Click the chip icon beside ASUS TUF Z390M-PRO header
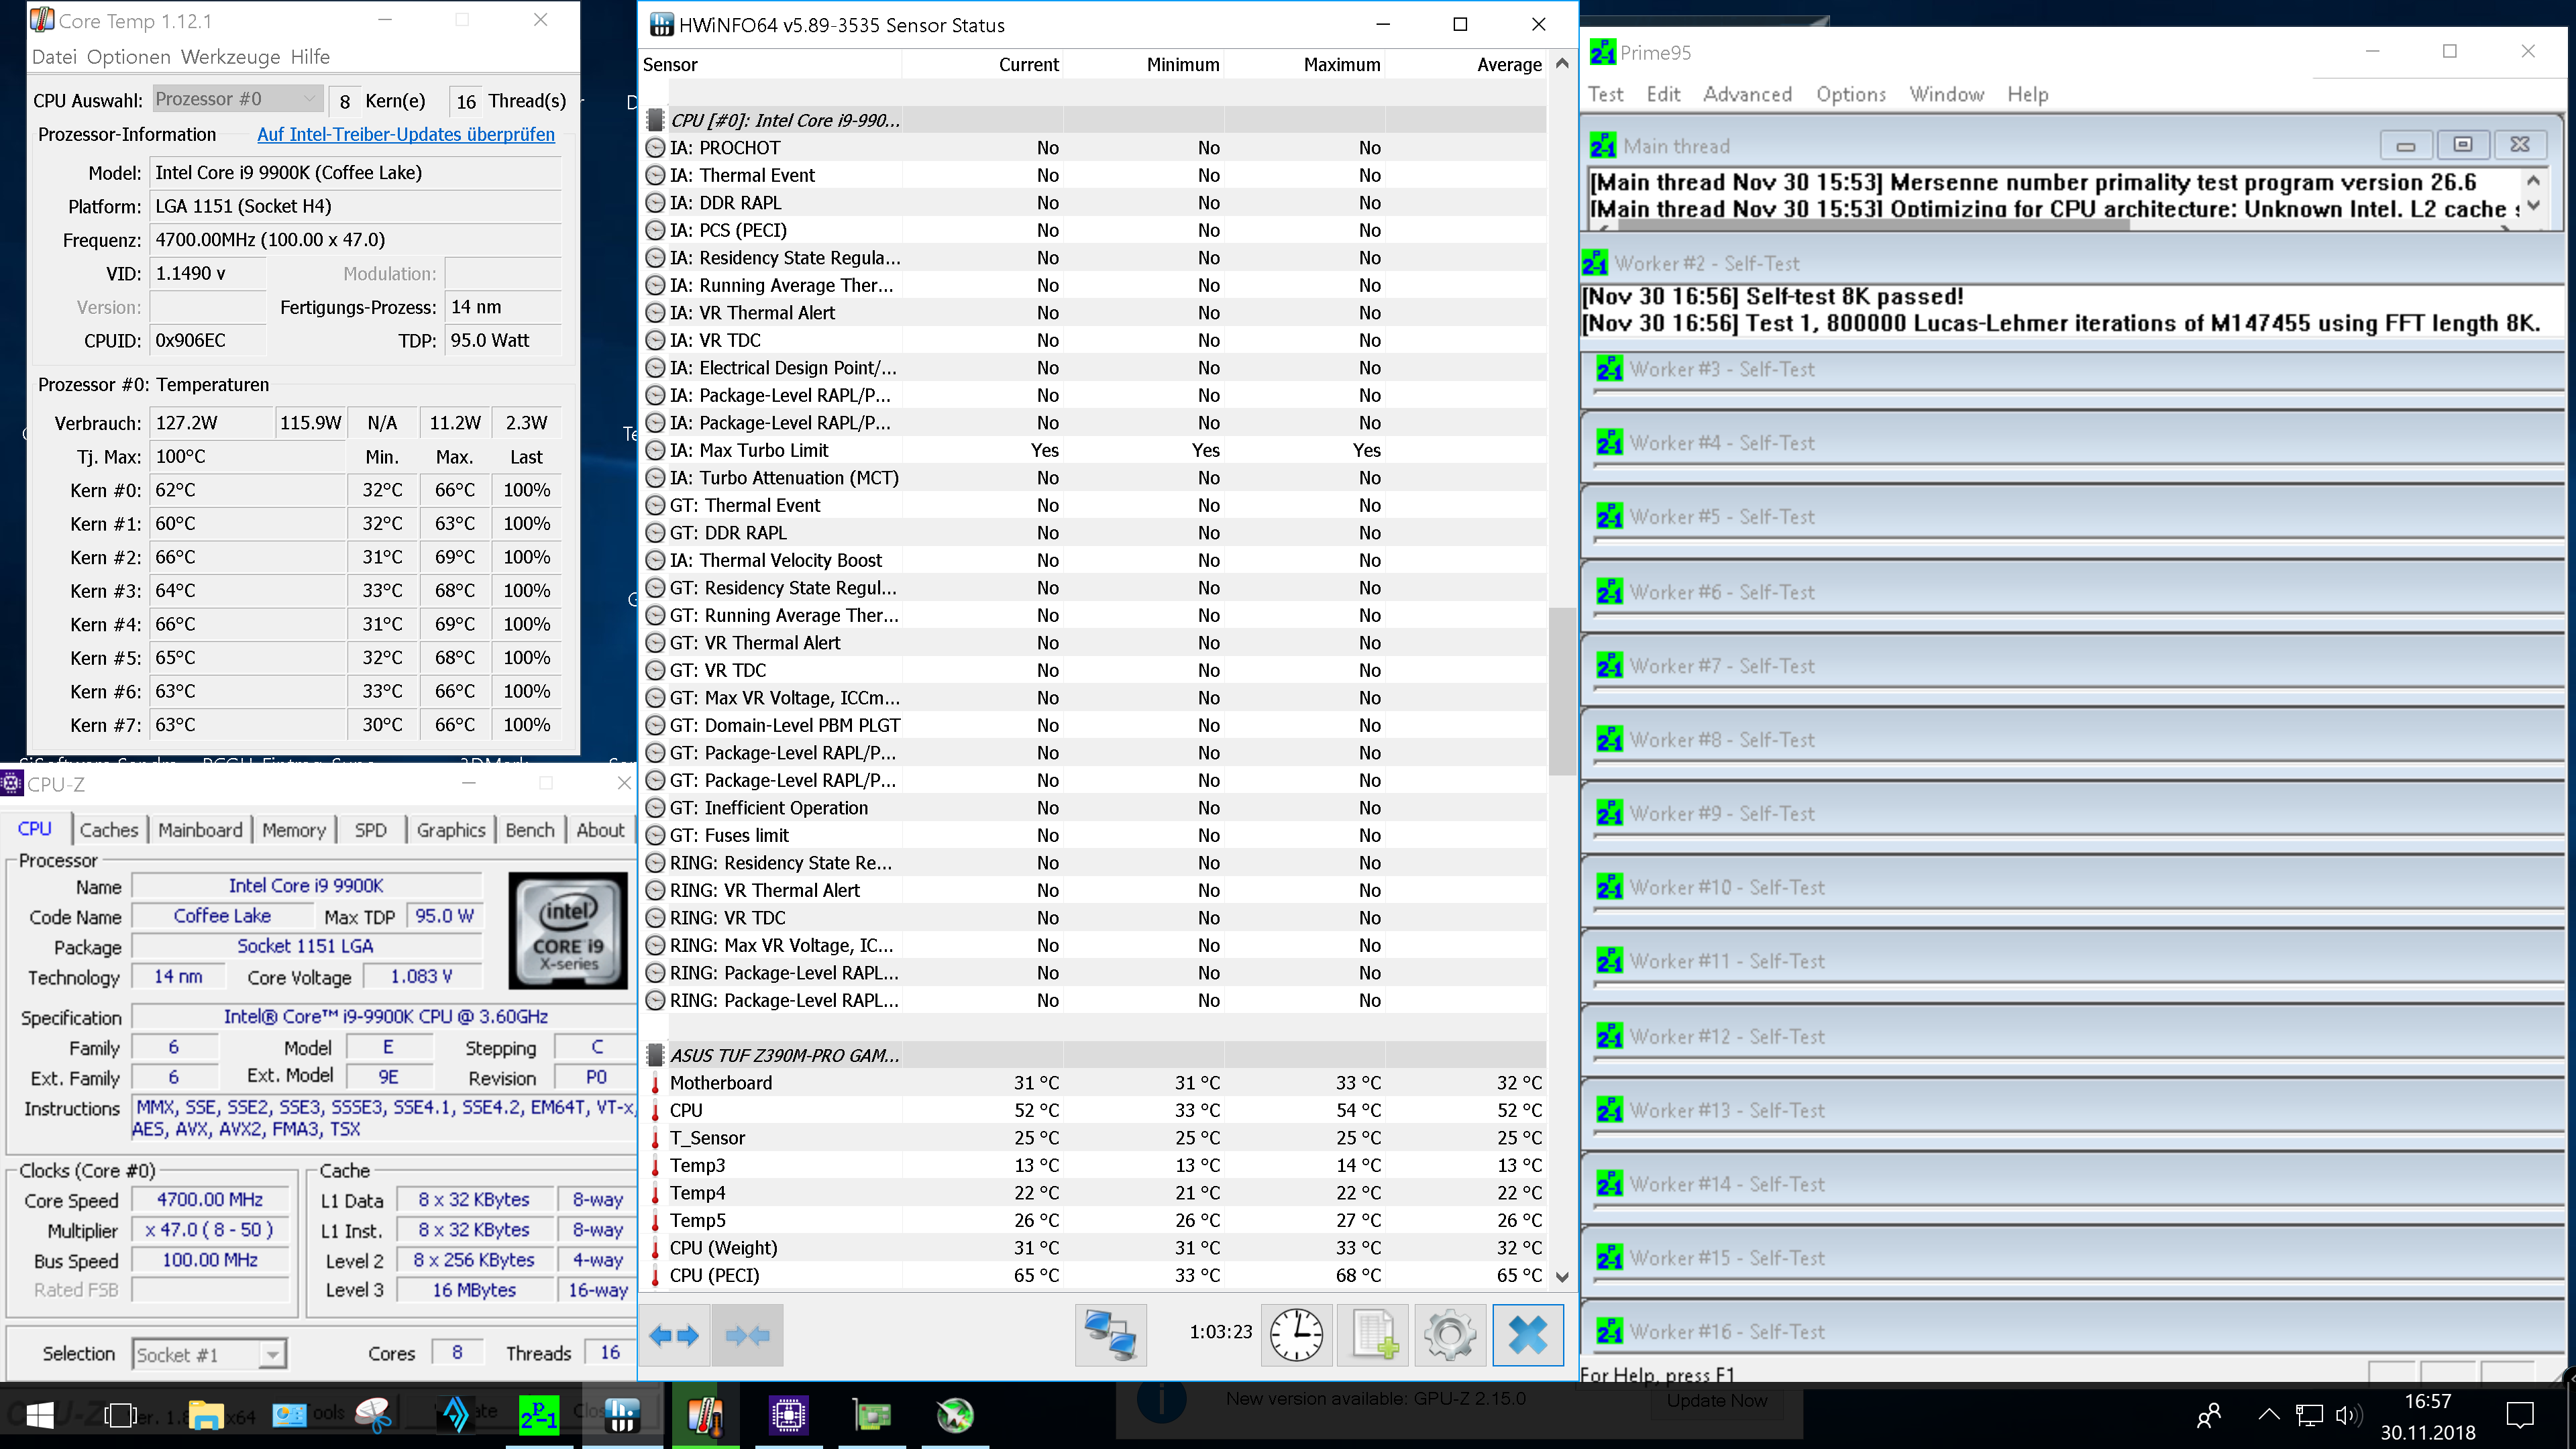This screenshot has width=2576, height=1449. tap(655, 1055)
